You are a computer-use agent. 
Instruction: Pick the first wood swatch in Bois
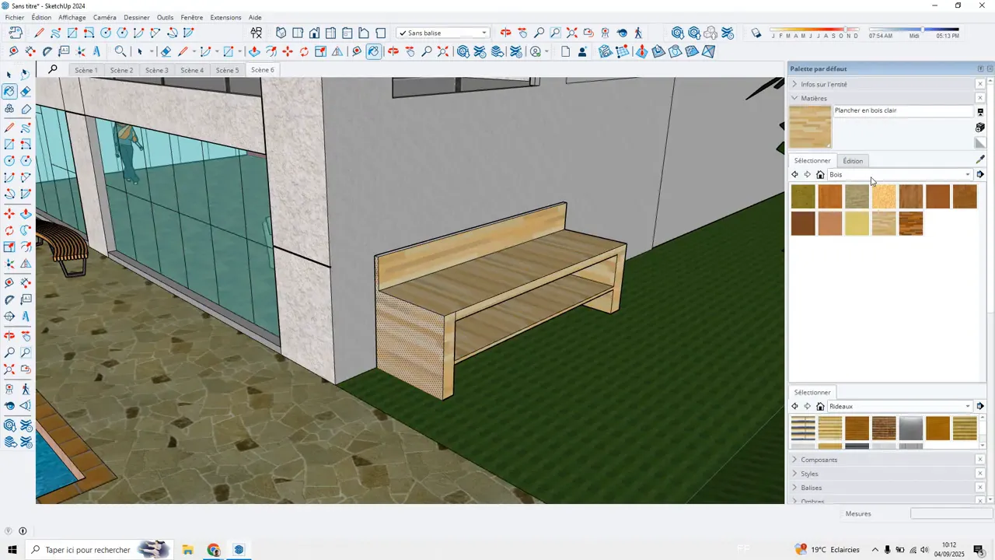[x=803, y=197]
